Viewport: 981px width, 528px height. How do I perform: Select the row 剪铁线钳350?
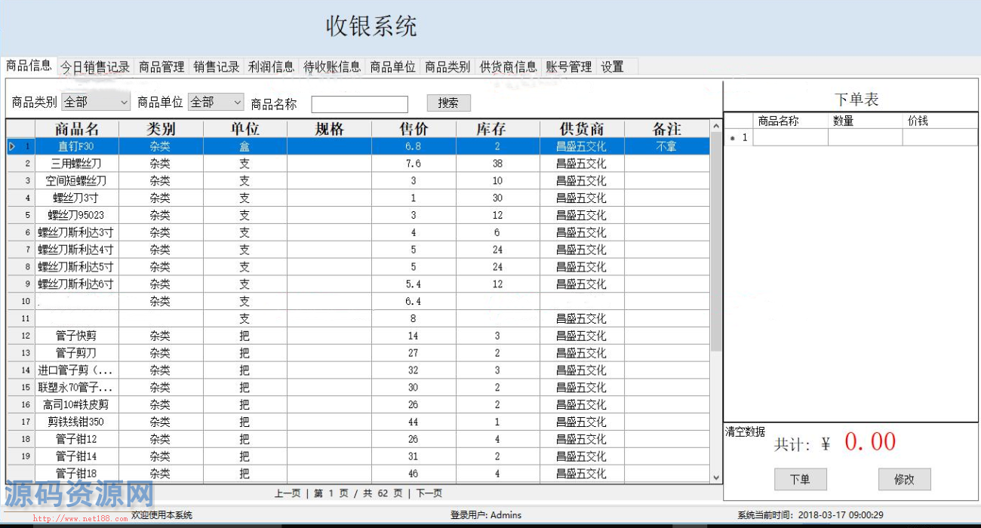click(x=358, y=422)
